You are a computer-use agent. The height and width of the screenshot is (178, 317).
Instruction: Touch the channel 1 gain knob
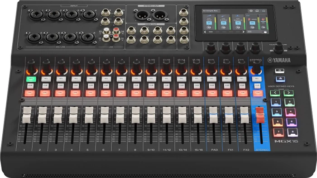coord(31,67)
